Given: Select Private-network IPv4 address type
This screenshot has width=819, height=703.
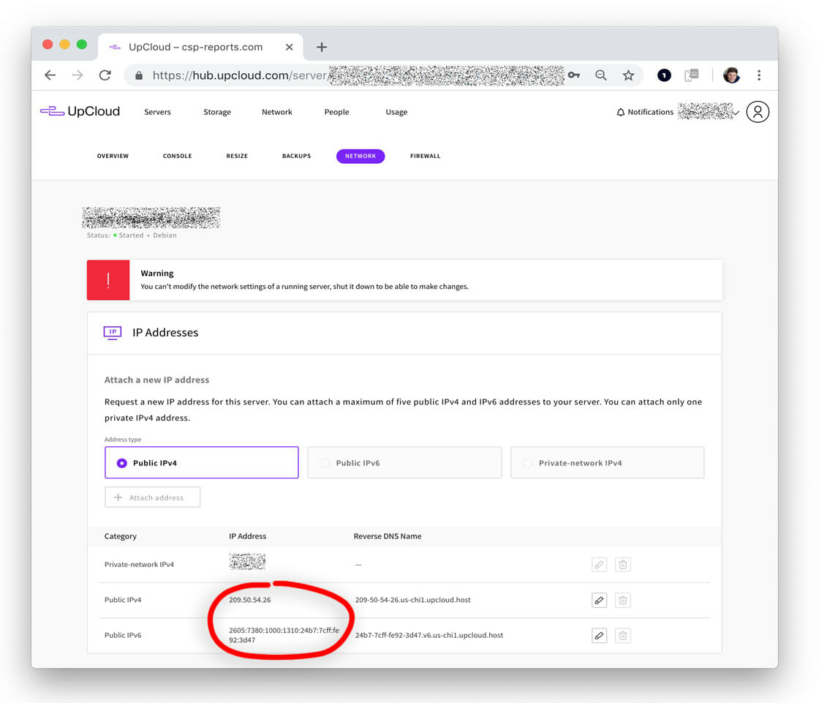Looking at the screenshot, I should tap(608, 462).
